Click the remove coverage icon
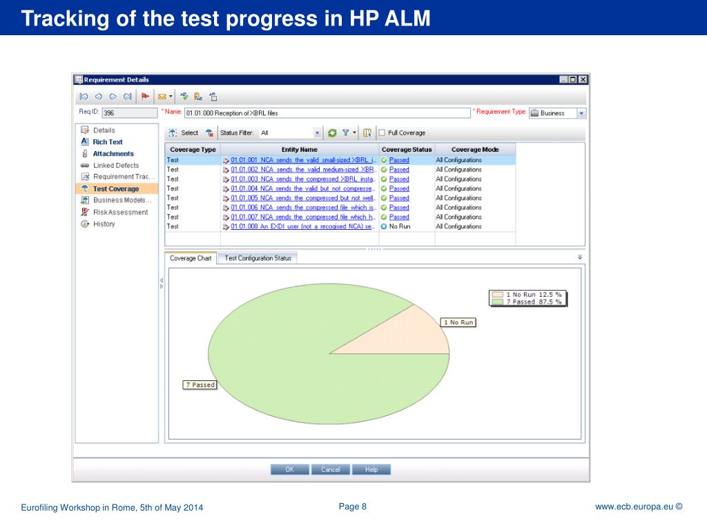The height and width of the screenshot is (530, 707). (209, 133)
